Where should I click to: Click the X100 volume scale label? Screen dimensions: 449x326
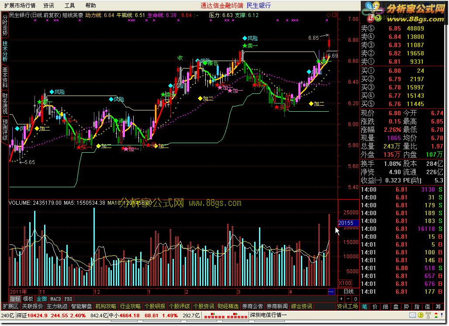pos(345,283)
